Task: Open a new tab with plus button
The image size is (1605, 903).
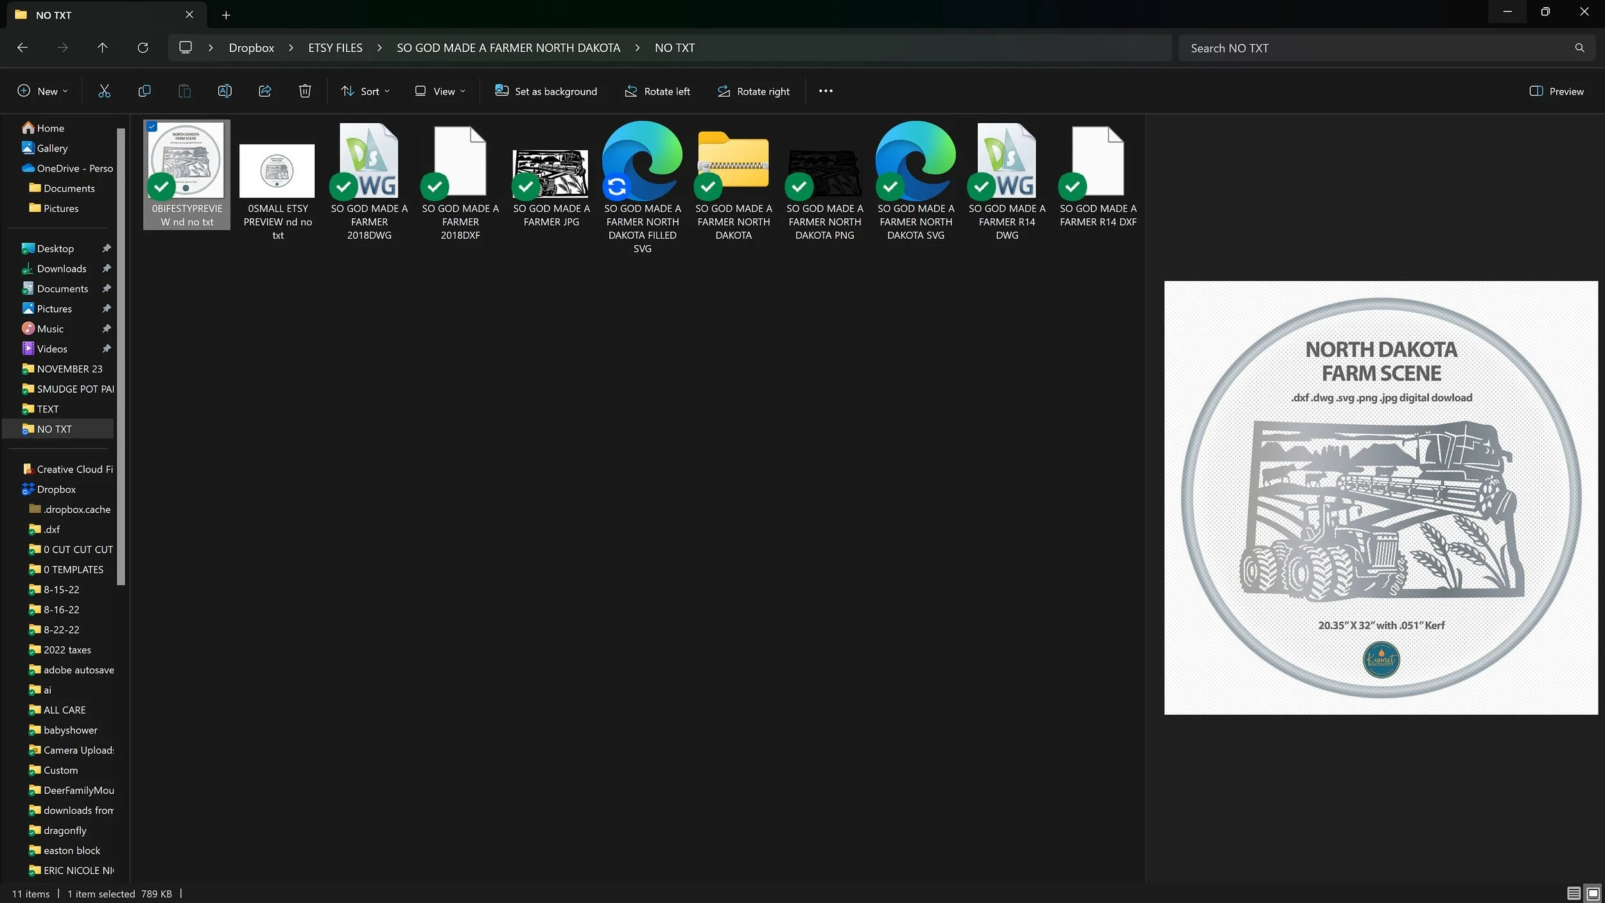Action: click(226, 15)
